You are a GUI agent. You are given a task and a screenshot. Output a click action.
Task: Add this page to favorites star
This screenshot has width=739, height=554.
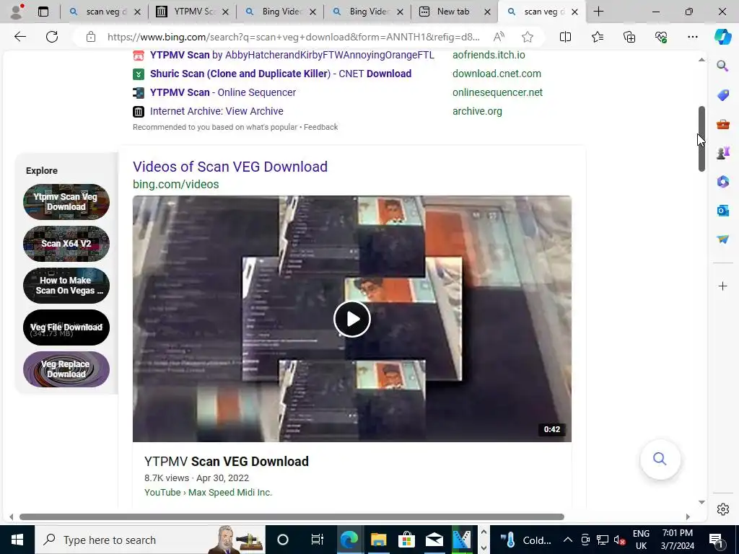[528, 37]
